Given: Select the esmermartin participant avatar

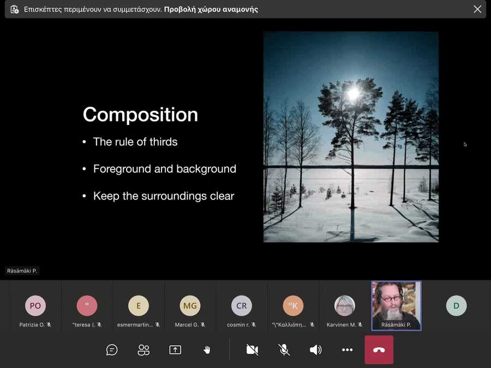Looking at the screenshot, I should pos(139,306).
